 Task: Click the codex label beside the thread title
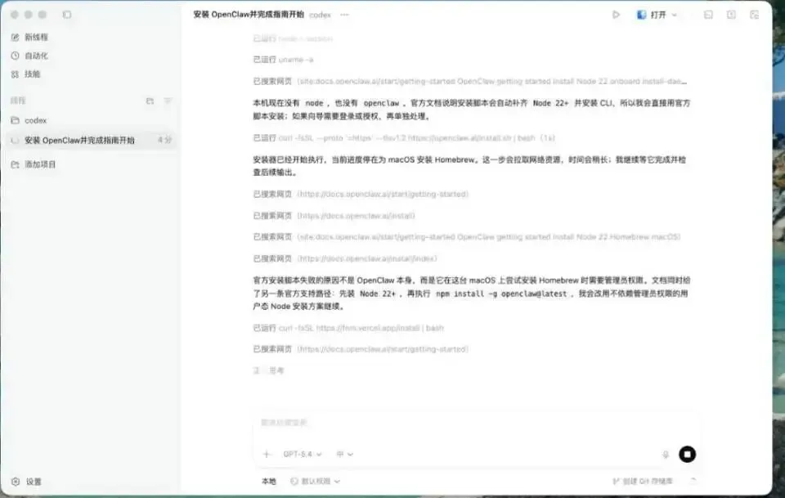point(320,15)
